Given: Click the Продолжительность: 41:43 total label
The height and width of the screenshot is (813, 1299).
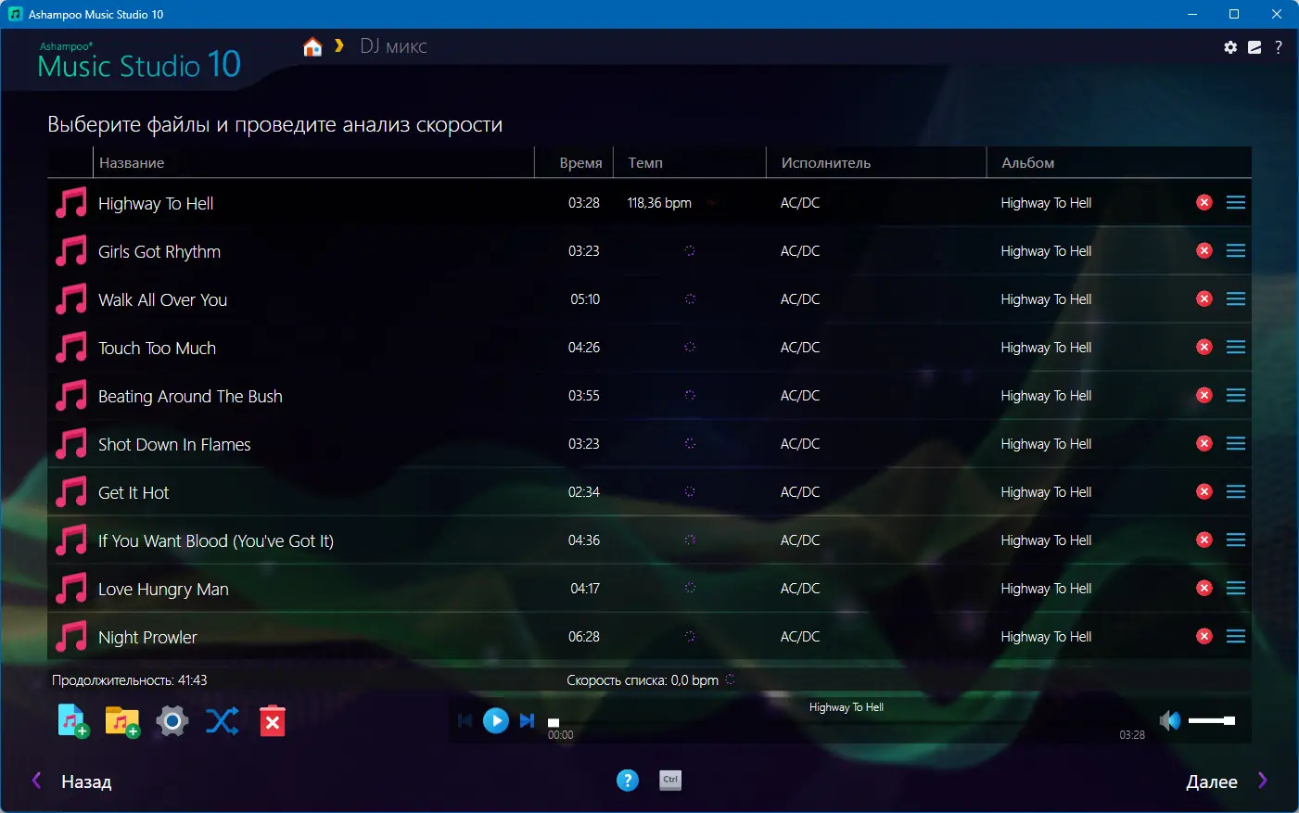Looking at the screenshot, I should pos(130,680).
